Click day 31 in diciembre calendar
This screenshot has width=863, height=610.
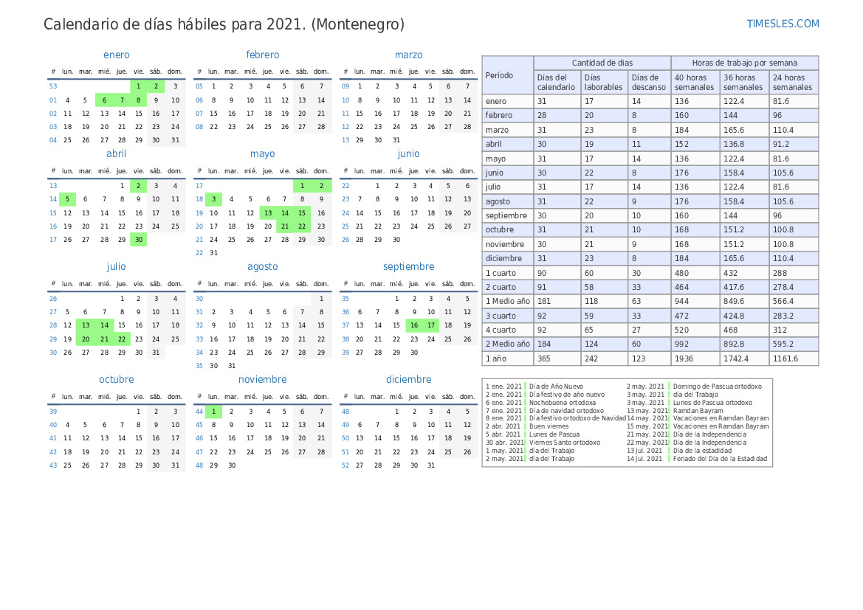pos(431,465)
